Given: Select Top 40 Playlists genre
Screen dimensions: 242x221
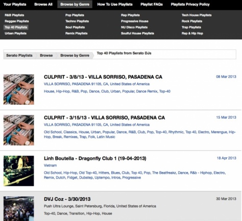Looking at the screenshot, I should point(16,28).
